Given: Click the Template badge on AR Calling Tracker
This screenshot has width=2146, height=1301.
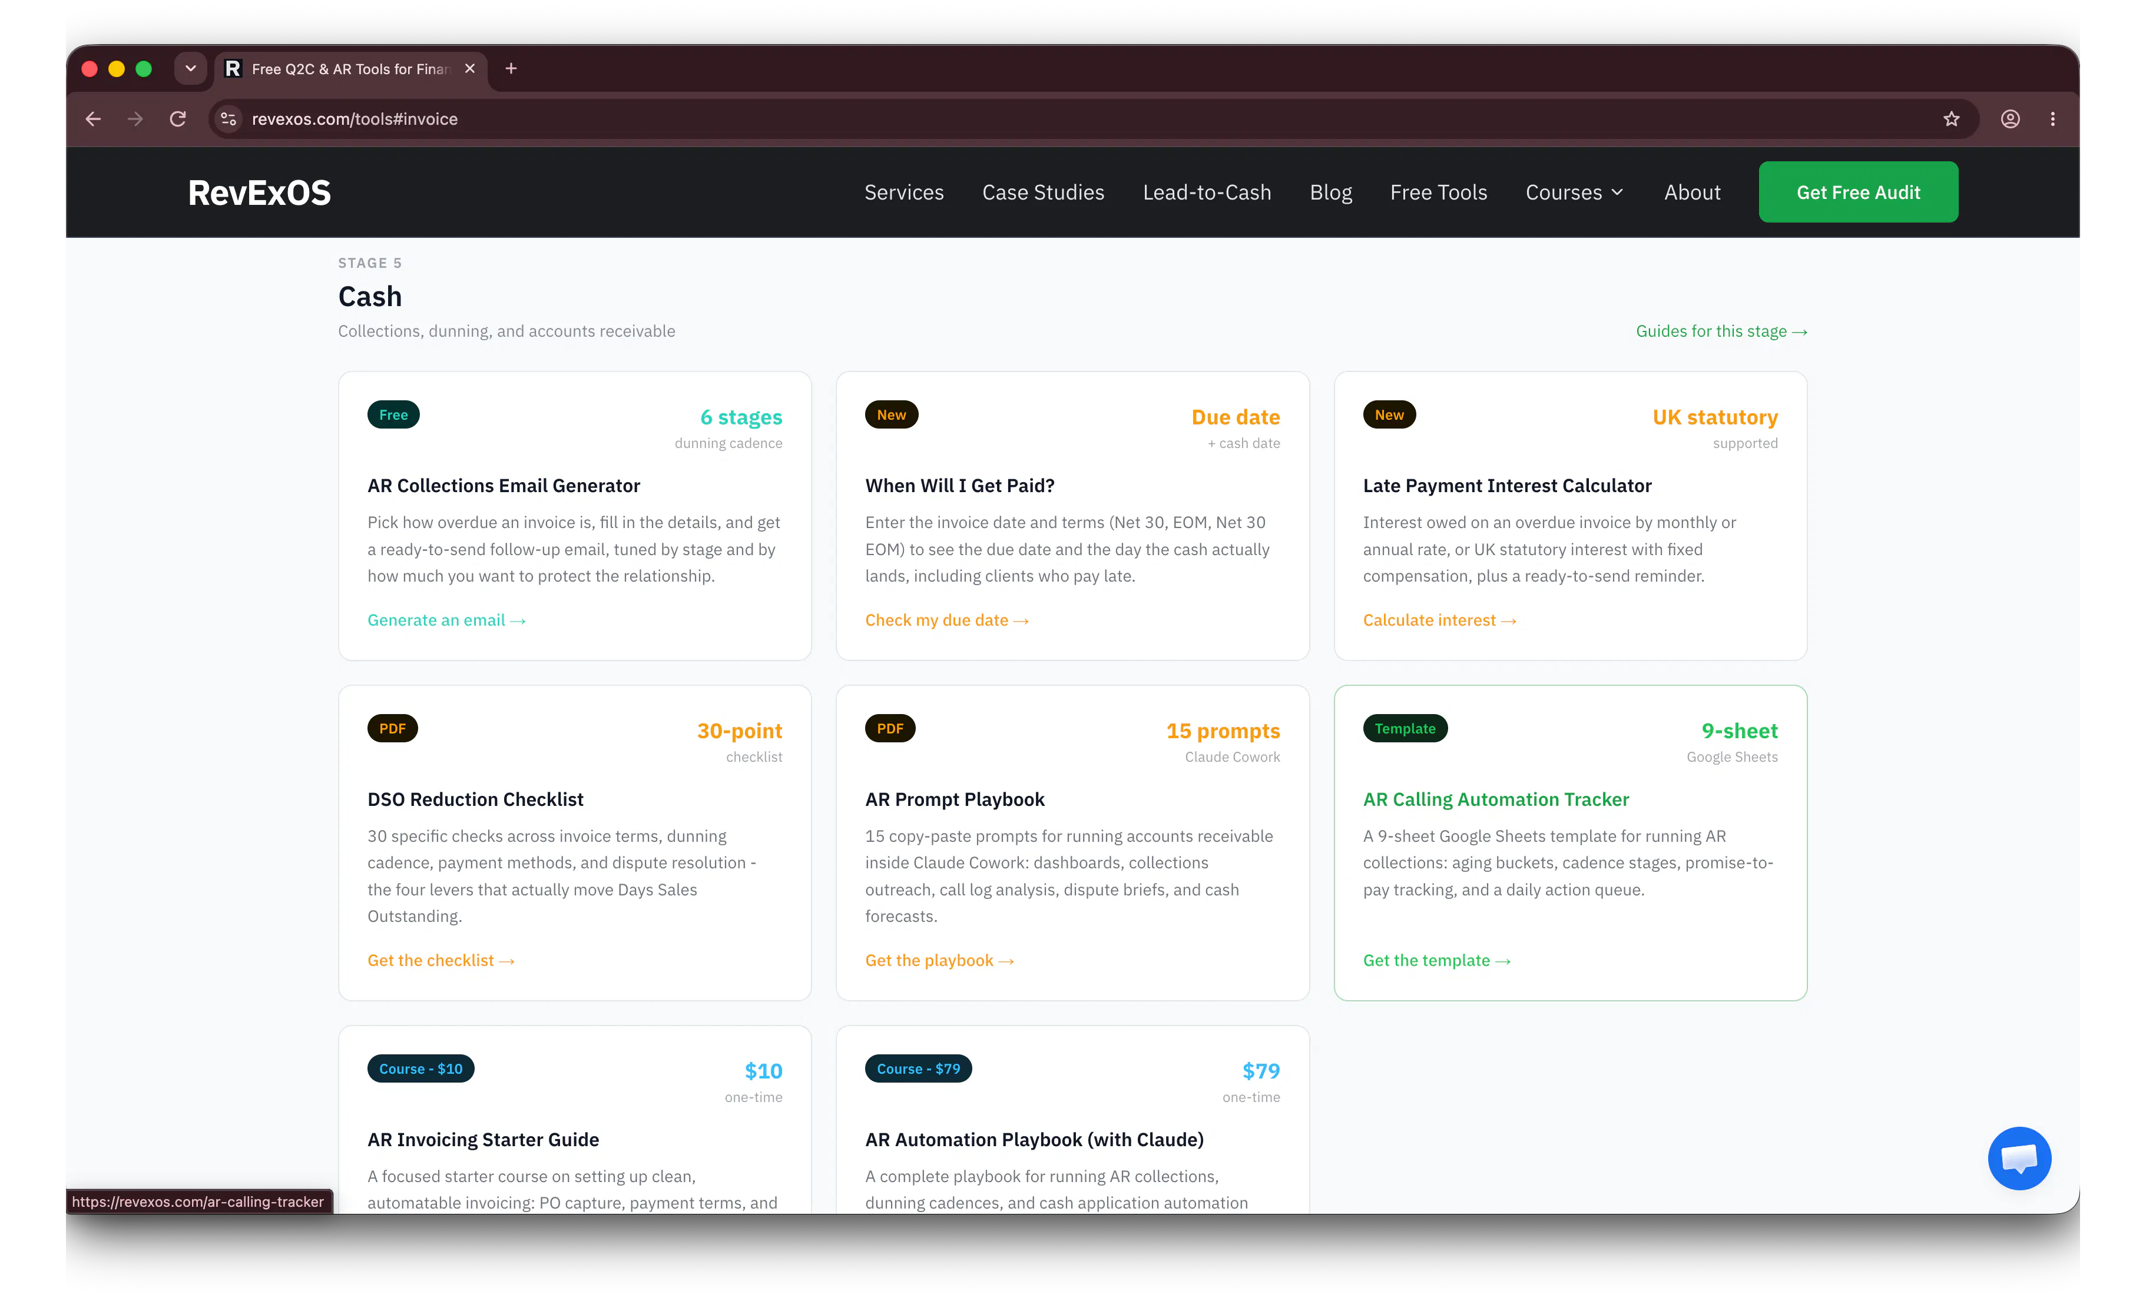Looking at the screenshot, I should click(1405, 729).
